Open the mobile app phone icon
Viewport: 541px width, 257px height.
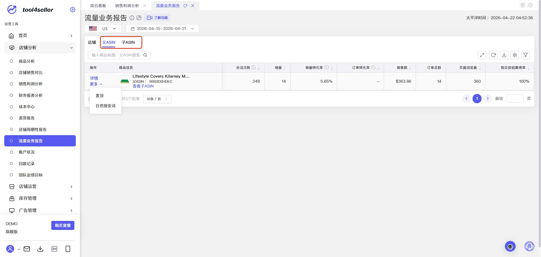[x=68, y=249]
